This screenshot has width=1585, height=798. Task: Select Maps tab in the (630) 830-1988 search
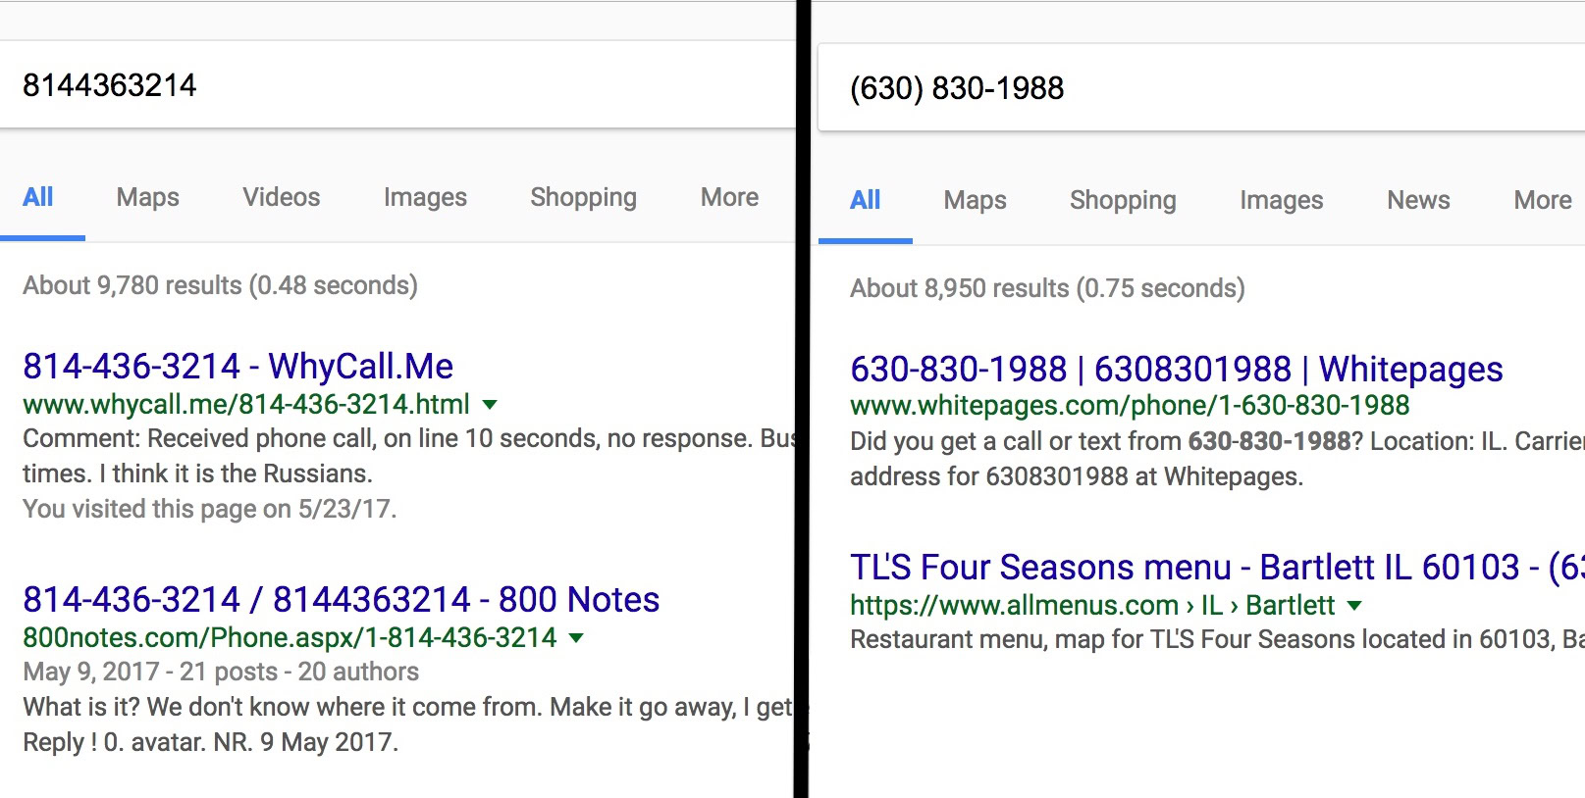(x=975, y=200)
